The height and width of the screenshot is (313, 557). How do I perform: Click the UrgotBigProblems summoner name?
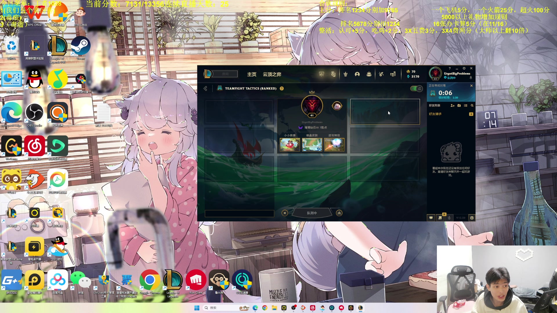coord(457,74)
